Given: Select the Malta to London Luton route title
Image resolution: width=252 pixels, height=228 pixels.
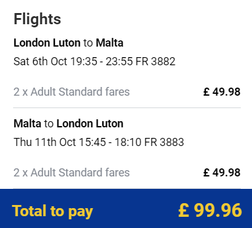Looking at the screenshot, I should click(x=69, y=124).
